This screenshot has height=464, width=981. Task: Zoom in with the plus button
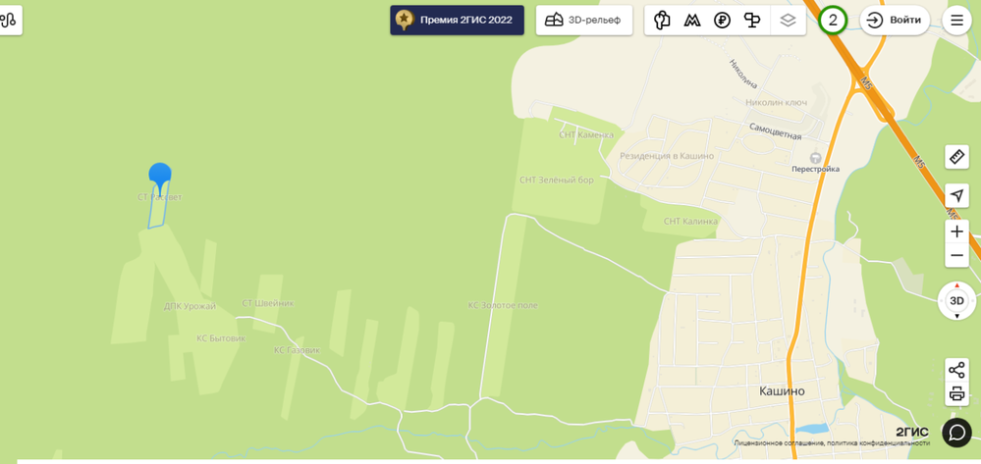[956, 232]
